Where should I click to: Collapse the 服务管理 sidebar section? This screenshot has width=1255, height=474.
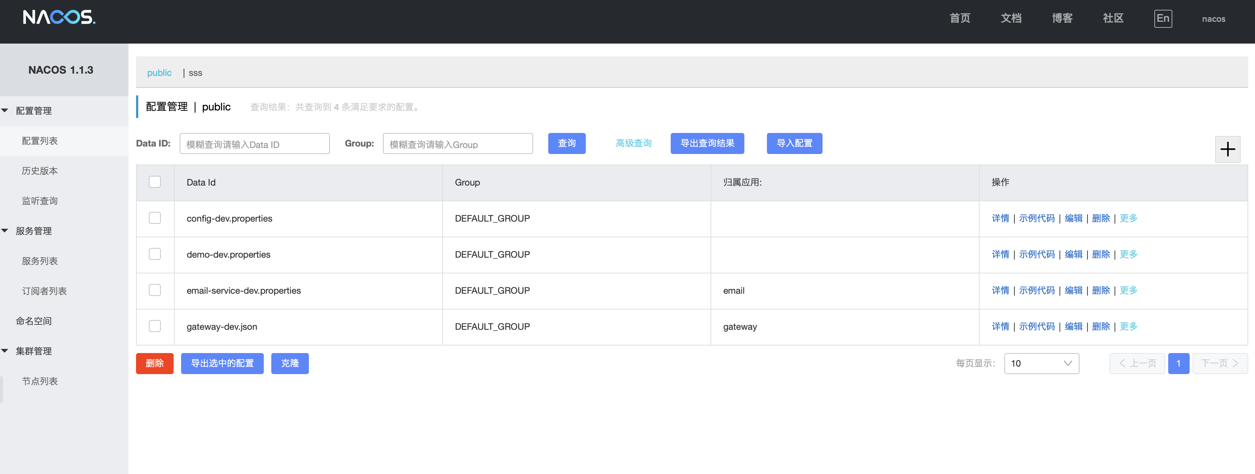click(x=5, y=230)
